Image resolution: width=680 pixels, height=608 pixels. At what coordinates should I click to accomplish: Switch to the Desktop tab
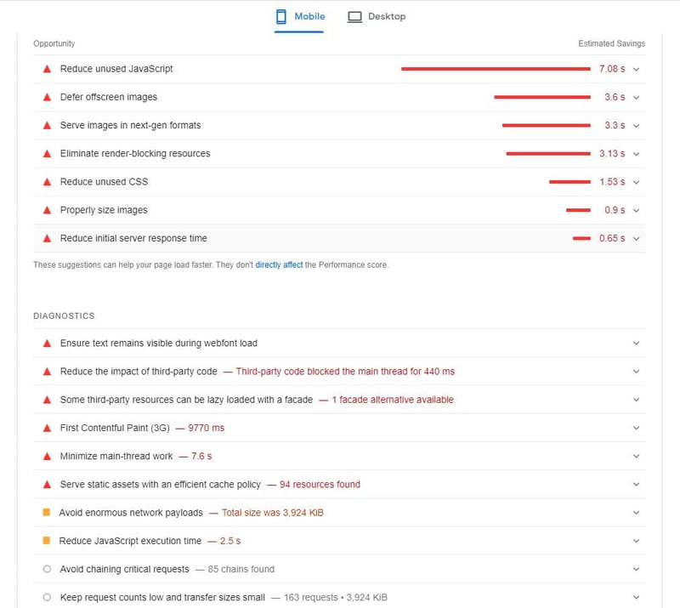coord(377,16)
